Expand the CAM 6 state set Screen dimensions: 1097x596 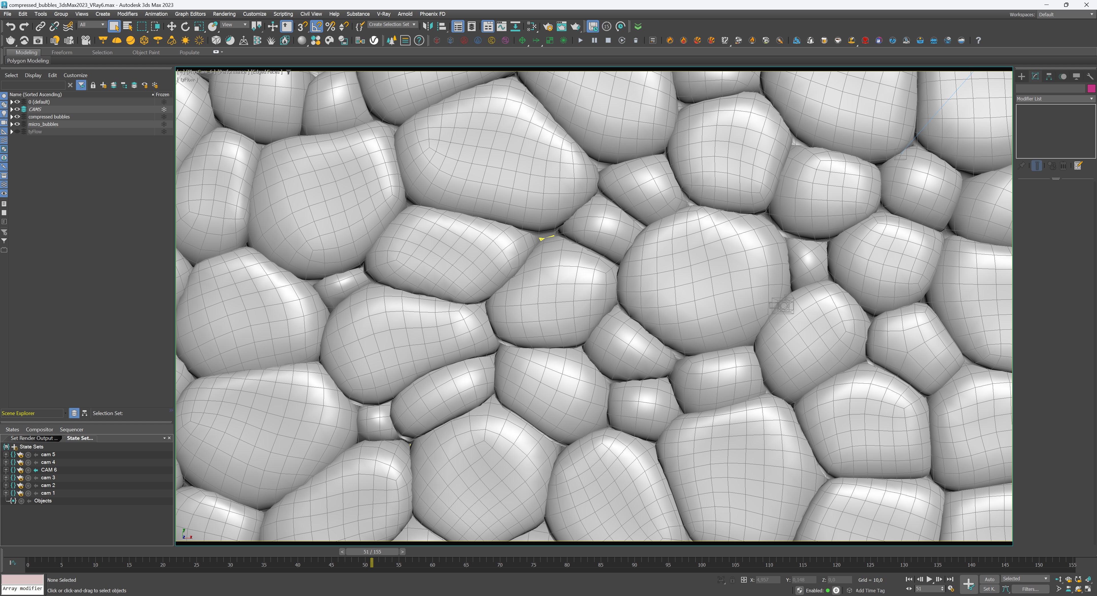[x=5, y=470]
